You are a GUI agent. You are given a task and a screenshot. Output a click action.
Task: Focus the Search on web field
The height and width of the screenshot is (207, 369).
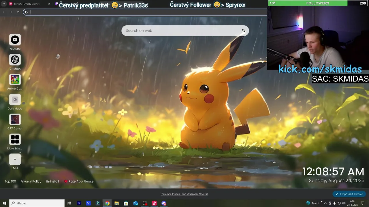185,31
